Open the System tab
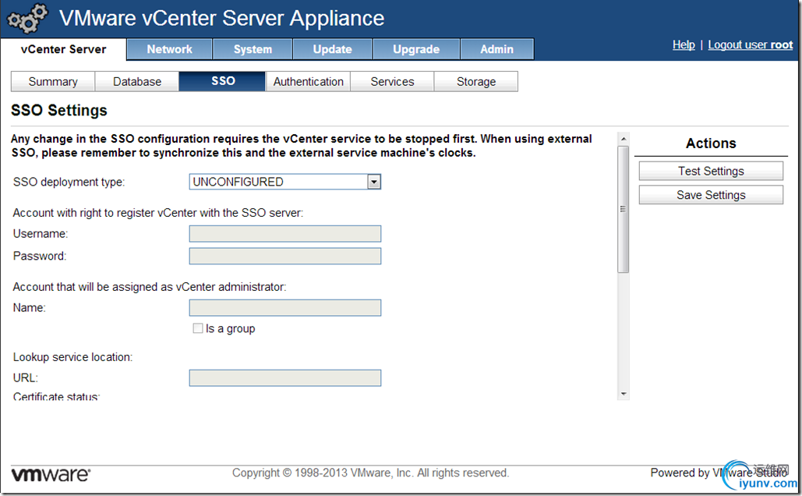This screenshot has height=496, width=802. [253, 49]
